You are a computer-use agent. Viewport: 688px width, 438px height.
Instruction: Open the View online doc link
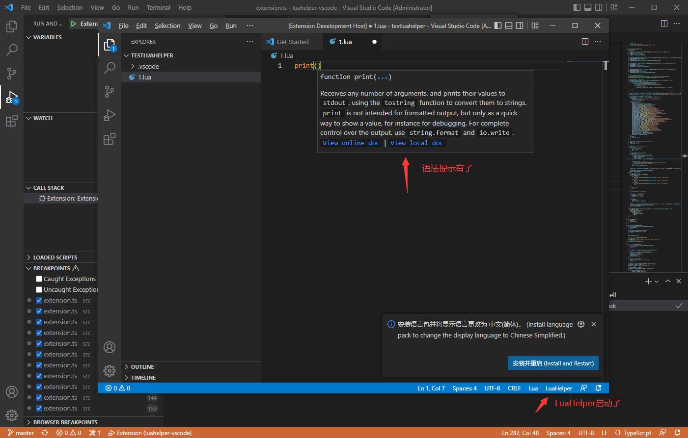pos(351,143)
